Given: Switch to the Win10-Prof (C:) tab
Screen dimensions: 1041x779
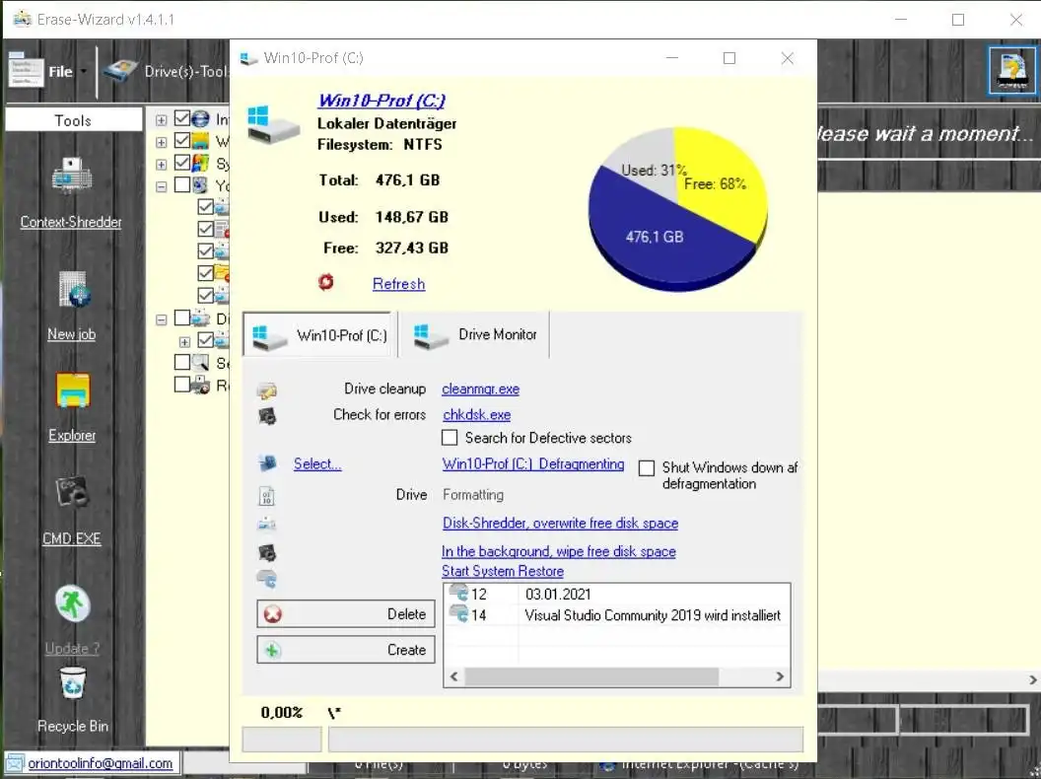Looking at the screenshot, I should (x=318, y=334).
